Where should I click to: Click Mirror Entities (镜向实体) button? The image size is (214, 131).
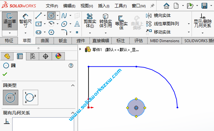[x=159, y=15]
